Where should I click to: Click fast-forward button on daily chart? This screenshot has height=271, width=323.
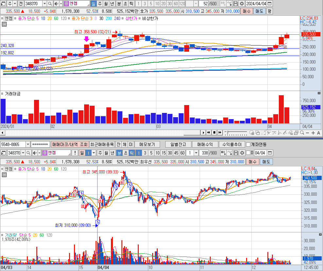[x=220, y=133]
